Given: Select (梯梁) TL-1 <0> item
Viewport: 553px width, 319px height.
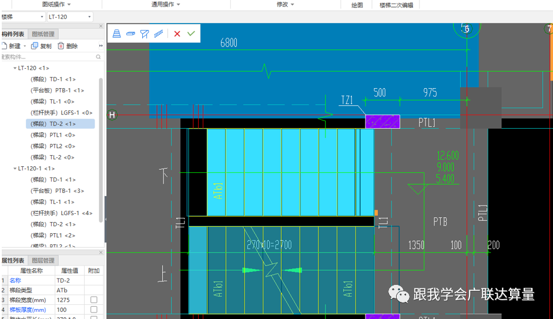Looking at the screenshot, I should point(52,102).
